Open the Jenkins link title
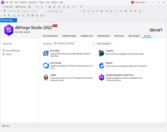The image size is (167, 132). (53, 75)
